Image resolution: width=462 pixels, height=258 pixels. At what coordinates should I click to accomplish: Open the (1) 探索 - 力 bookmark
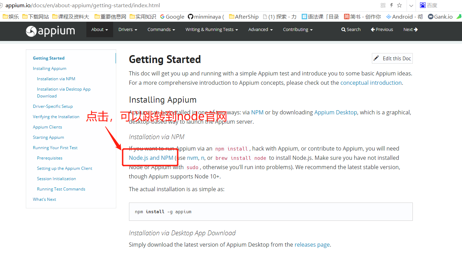280,17
